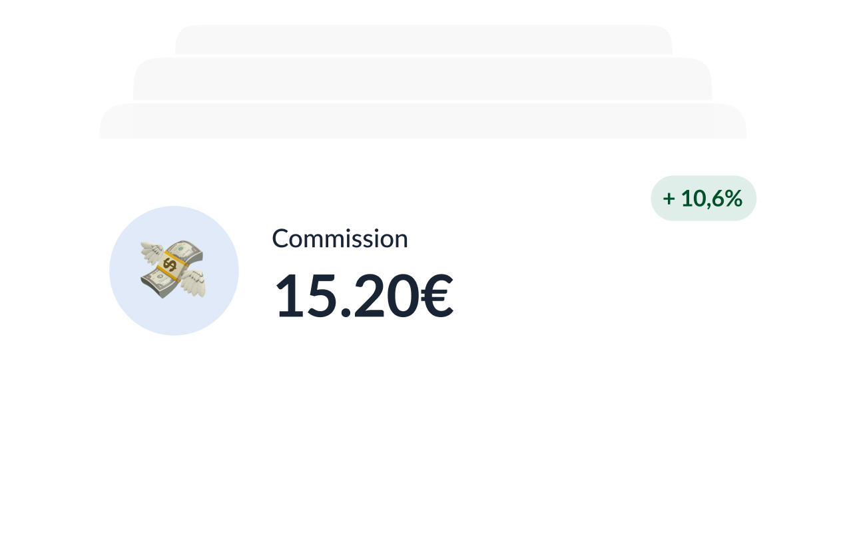Click the 10,6 number in the badge
The image size is (847, 545).
click(702, 199)
